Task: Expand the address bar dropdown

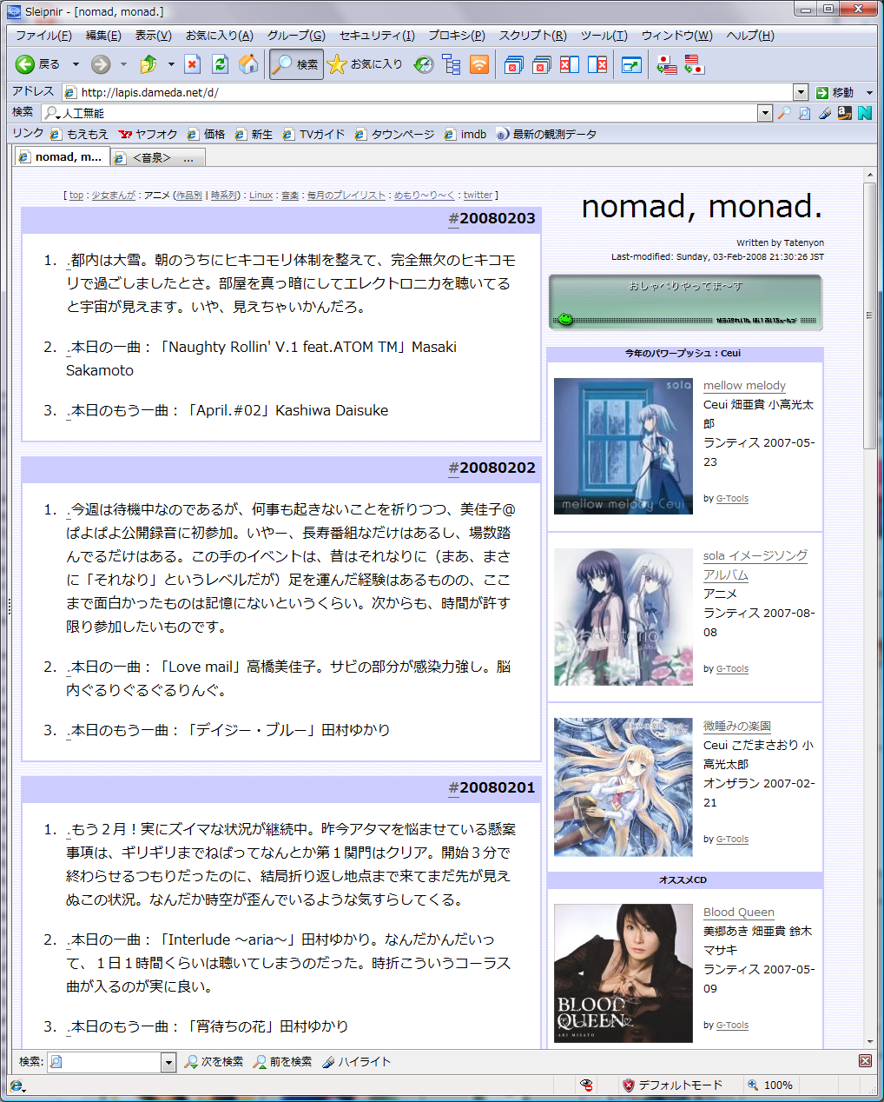Action: pos(801,92)
